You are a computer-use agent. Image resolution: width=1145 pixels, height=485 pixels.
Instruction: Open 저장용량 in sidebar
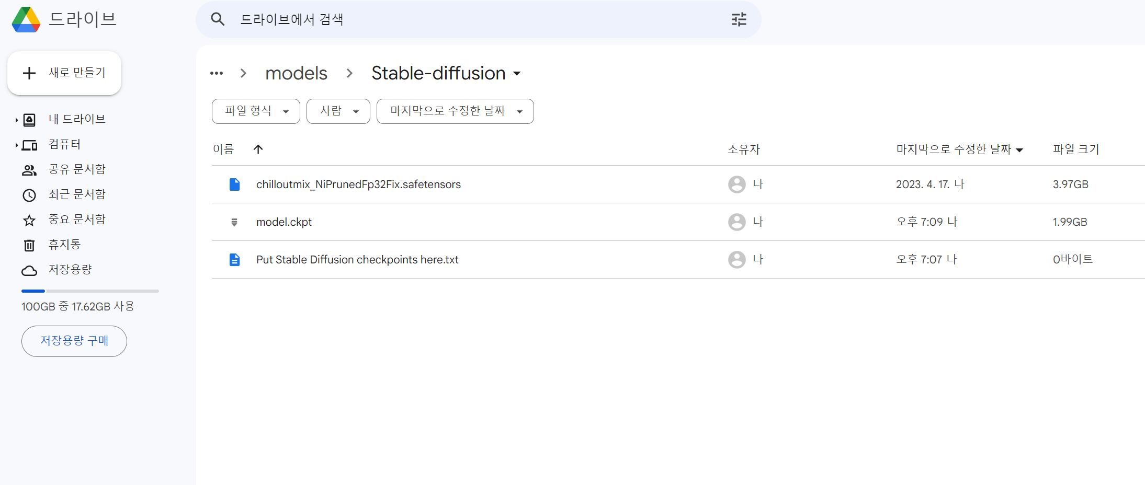click(x=70, y=270)
